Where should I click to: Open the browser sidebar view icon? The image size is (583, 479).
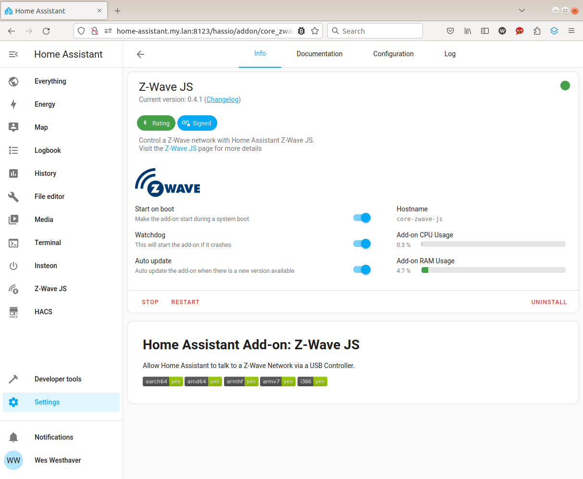point(485,31)
